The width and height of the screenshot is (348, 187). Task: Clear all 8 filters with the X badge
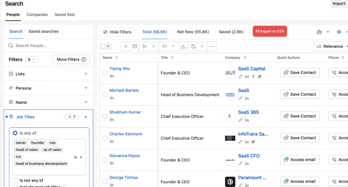pos(34,60)
